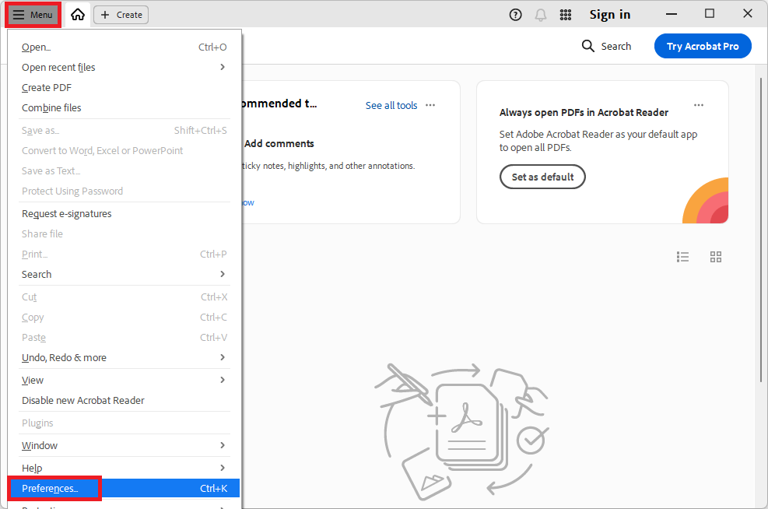Viewport: 768px width, 509px height.
Task: Select Combine files
Action: (x=50, y=107)
